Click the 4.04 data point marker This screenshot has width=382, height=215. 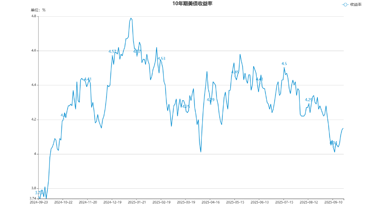[x=333, y=147]
